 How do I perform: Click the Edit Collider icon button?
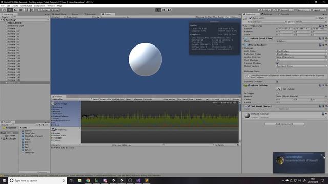point(279,89)
